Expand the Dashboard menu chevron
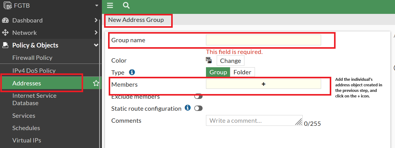 tap(96, 20)
